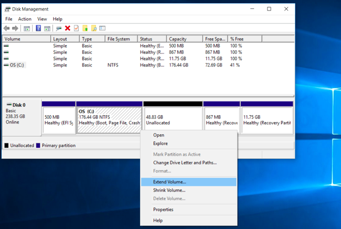Click the red X Delete toolbar icon
The image size is (341, 229).
pyautogui.click(x=67, y=28)
